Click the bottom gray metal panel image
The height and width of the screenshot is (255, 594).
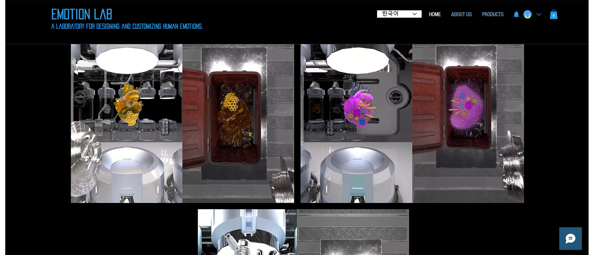pyautogui.click(x=353, y=232)
